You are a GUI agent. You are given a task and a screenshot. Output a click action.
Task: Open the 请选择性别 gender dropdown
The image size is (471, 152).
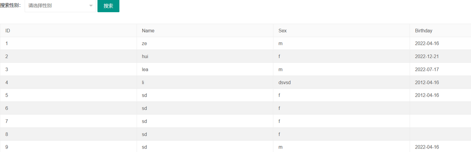(60, 6)
